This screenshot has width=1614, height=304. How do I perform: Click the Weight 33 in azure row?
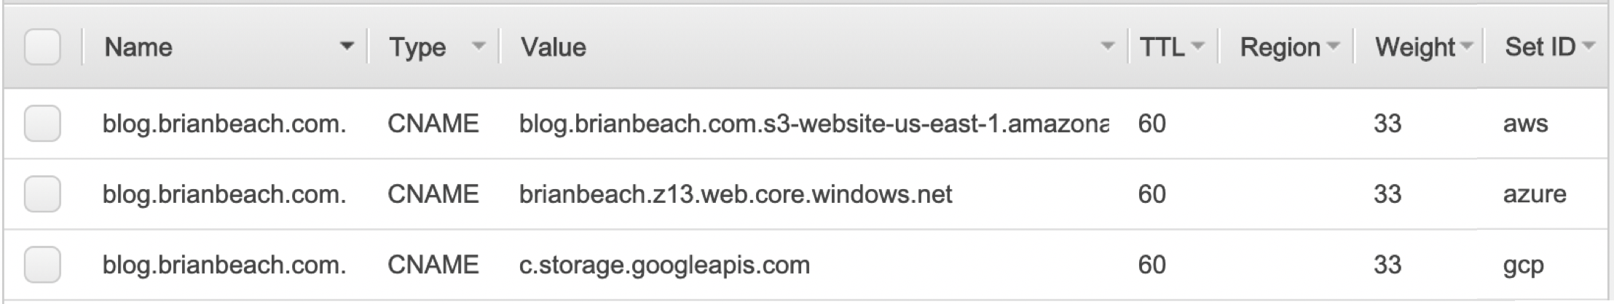[1387, 194]
